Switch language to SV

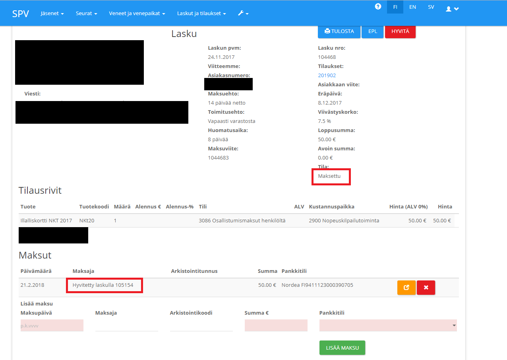(431, 7)
